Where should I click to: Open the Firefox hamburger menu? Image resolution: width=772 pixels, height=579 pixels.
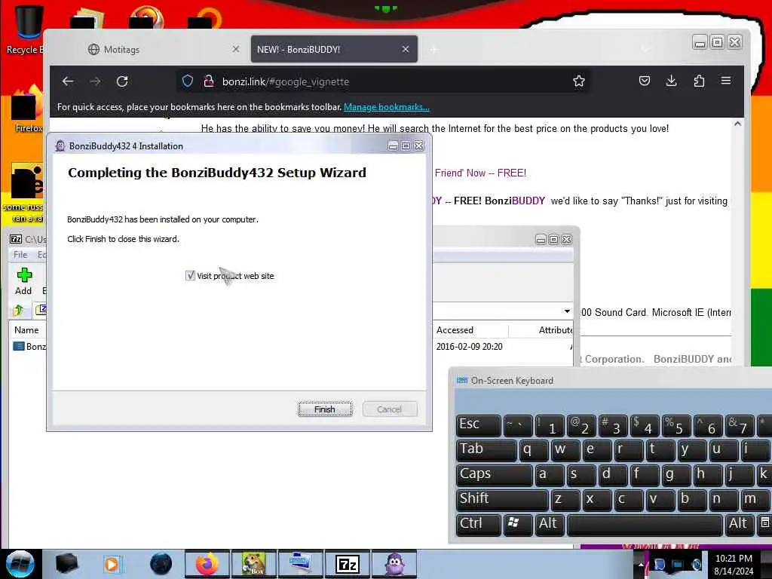point(726,81)
